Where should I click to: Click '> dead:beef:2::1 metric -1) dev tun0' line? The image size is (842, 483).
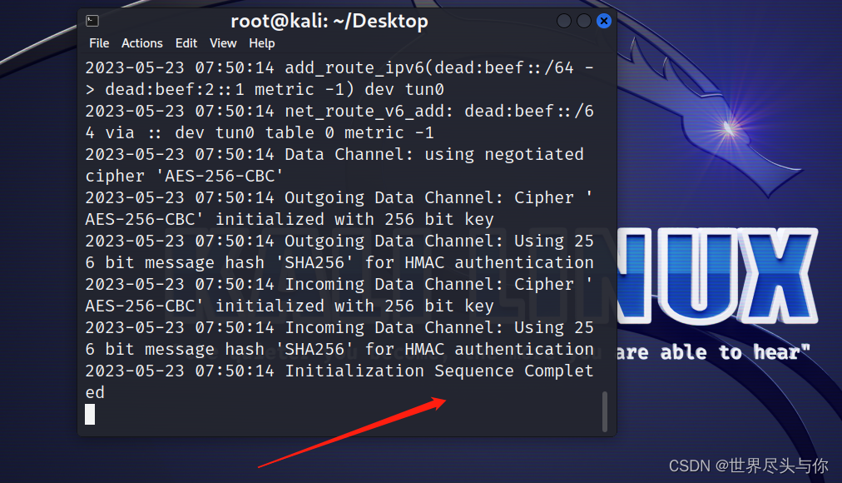tap(265, 89)
